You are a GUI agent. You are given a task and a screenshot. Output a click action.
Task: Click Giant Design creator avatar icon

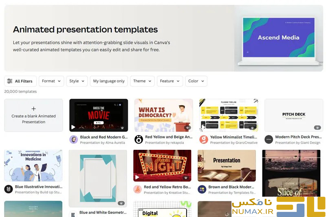269,140
